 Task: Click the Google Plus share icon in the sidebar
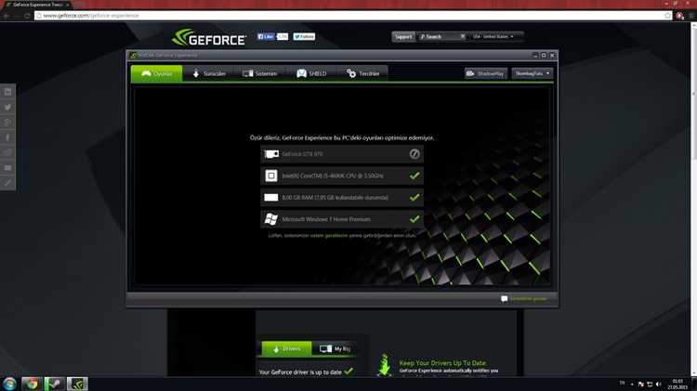pos(8,123)
